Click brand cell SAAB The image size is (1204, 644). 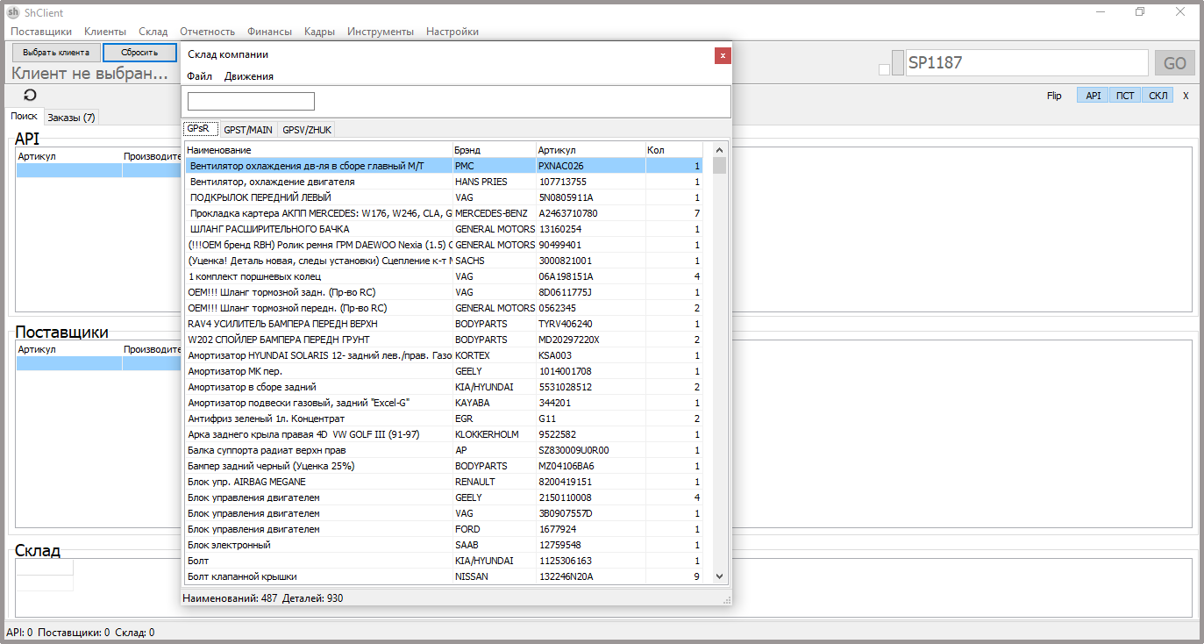click(x=494, y=545)
